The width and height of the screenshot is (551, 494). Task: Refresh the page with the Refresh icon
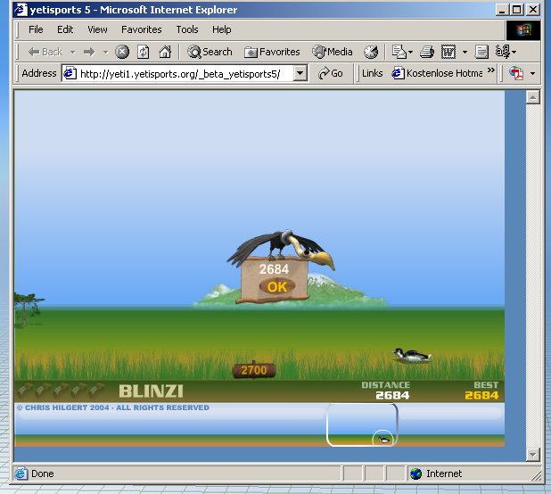tap(143, 52)
